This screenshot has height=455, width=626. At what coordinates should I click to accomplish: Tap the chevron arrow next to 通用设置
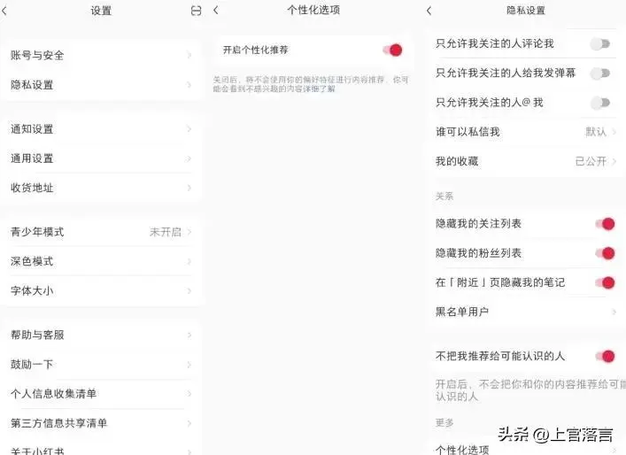coord(189,158)
